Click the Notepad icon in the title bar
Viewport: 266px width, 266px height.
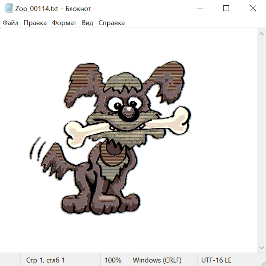(x=9, y=8)
